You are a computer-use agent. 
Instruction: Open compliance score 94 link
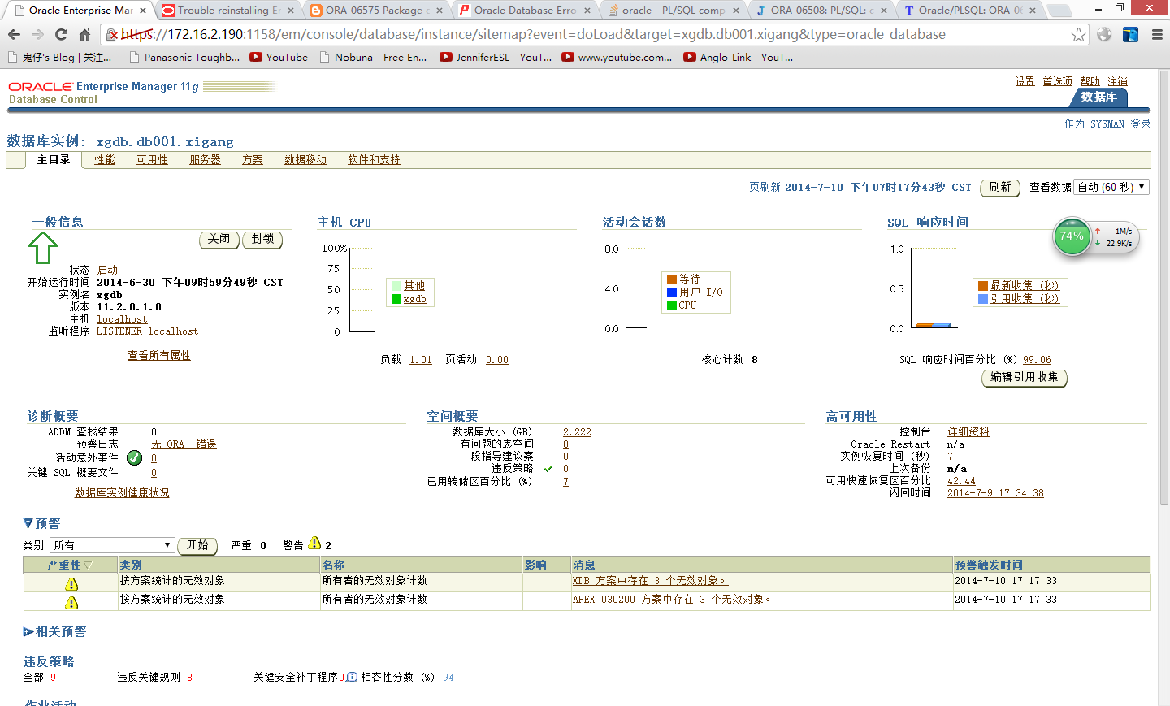pyautogui.click(x=448, y=678)
